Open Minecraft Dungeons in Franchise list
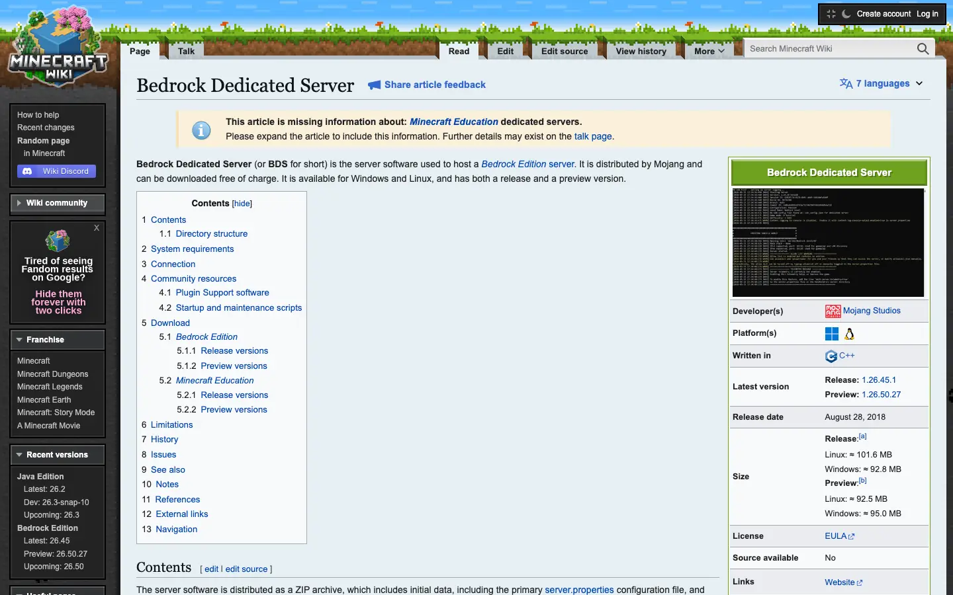This screenshot has width=953, height=595. 52,374
